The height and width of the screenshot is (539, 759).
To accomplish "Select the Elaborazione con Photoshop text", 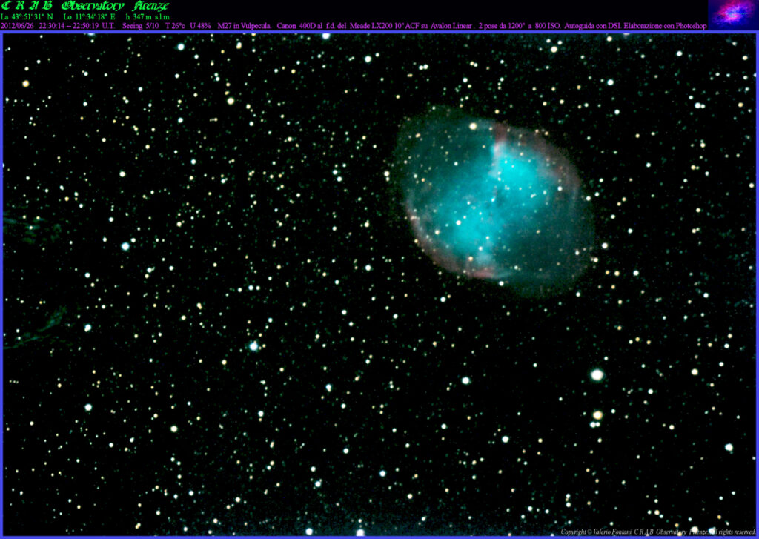I will point(665,24).
